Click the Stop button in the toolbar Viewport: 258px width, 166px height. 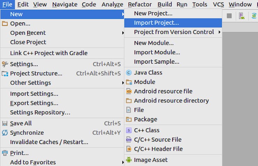(229, 16)
